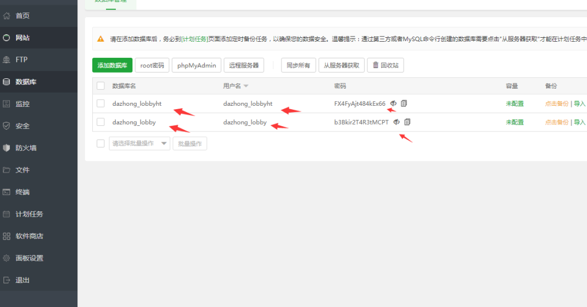
Task: Click the root密码 button
Action: (152, 65)
